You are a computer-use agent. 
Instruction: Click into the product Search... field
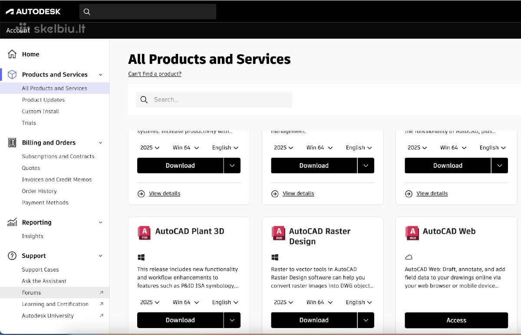point(214,100)
